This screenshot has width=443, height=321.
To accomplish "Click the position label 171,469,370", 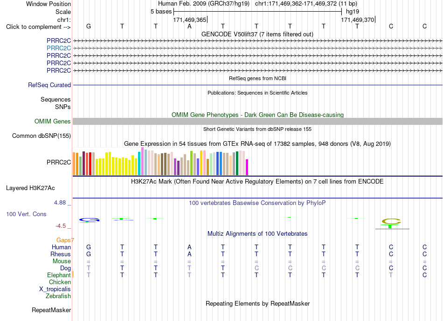I will pos(357,20).
